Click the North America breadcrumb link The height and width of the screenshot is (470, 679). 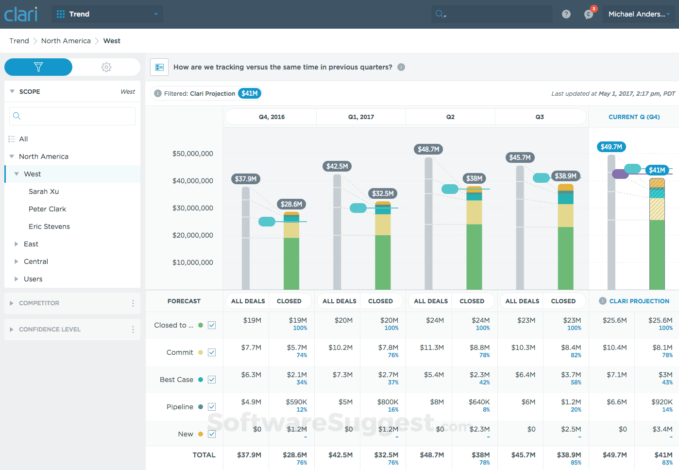click(x=66, y=41)
